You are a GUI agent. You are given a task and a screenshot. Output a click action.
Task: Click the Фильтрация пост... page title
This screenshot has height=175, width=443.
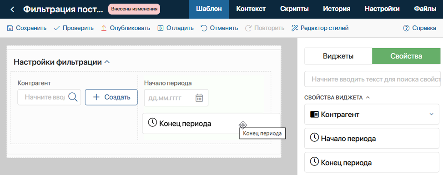point(63,9)
